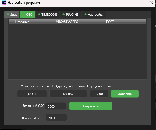This screenshot has height=130, width=156.
Task: Click the ПОРТ column header
Action: [110, 22]
